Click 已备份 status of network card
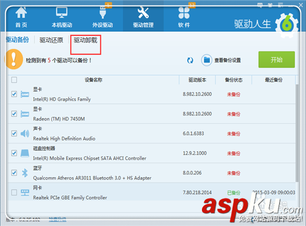This screenshot has width=306, height=226. point(234,192)
